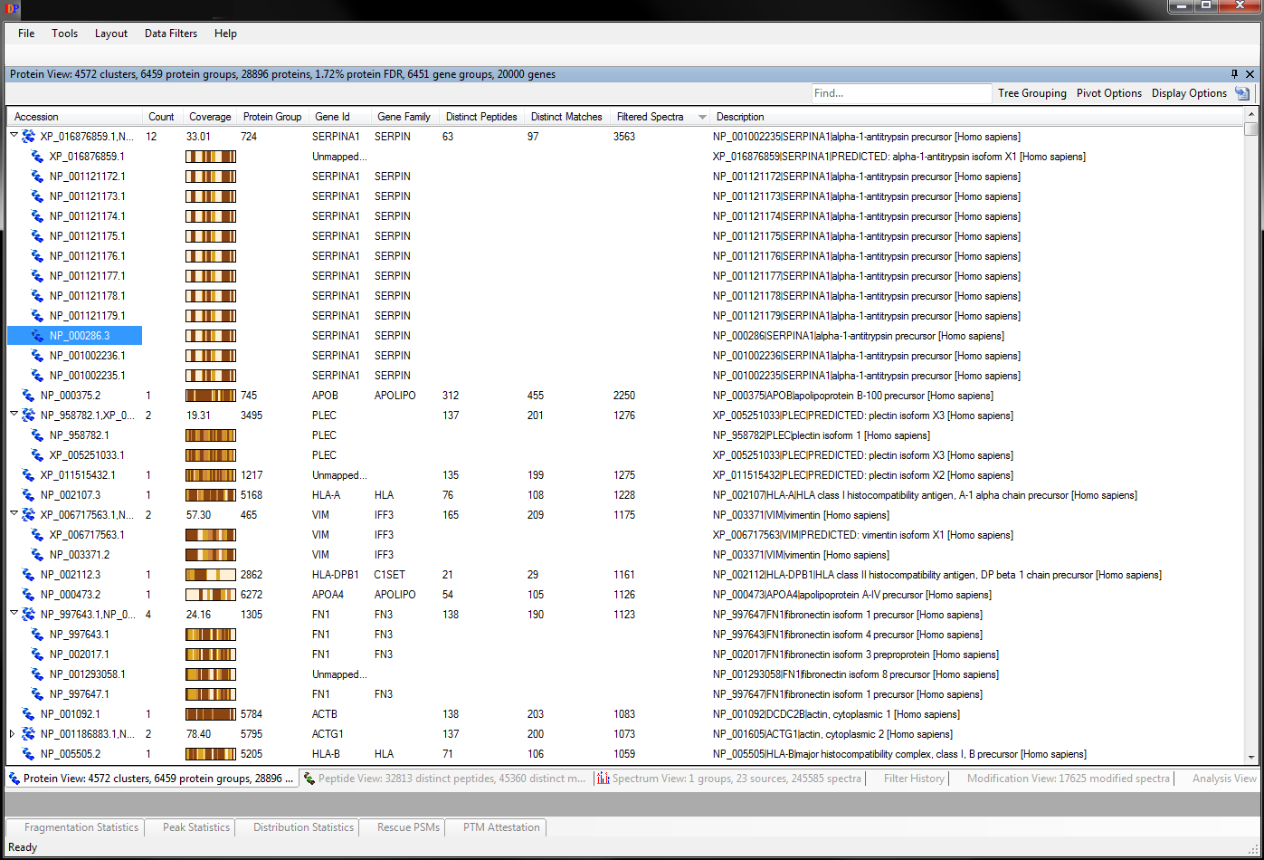Sort by the Distinct Peptides column header

[481, 117]
